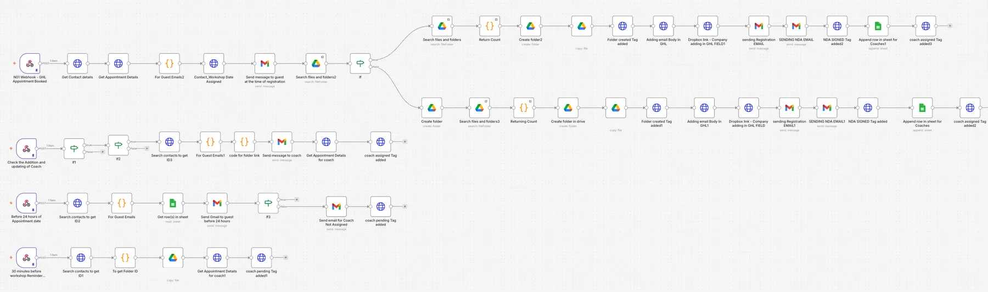This screenshot has width=988, height=292.
Task: Select Send Gmail to guest before 24 hours node
Action: (217, 204)
